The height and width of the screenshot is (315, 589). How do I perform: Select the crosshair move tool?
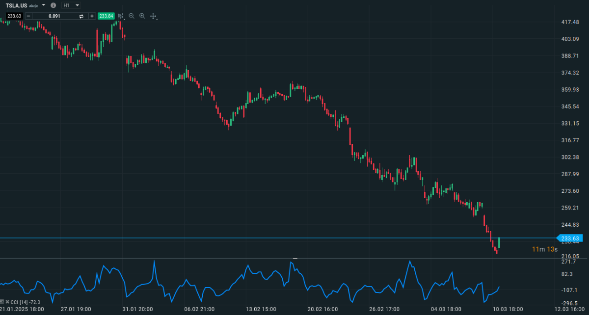[153, 16]
